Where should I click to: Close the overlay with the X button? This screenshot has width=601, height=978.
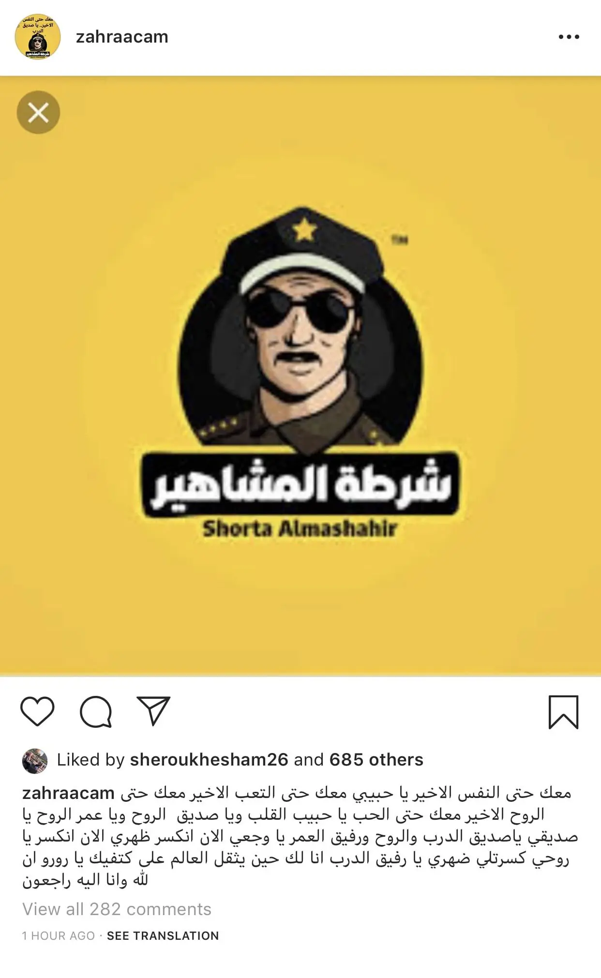[x=38, y=112]
